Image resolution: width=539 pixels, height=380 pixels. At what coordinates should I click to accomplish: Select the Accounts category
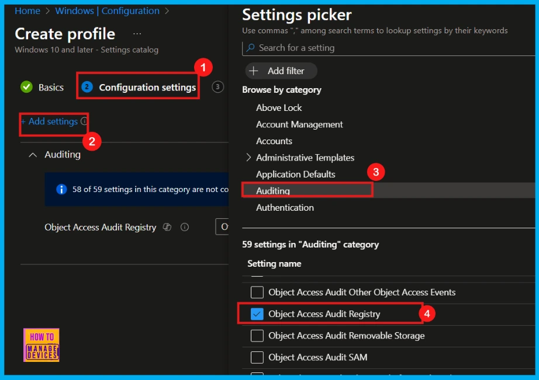pos(274,141)
